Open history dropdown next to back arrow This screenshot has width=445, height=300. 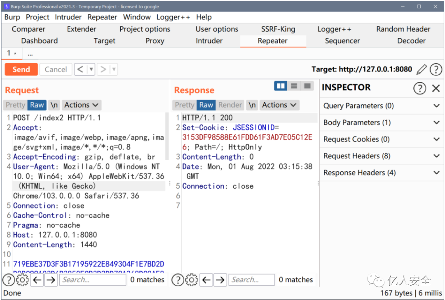coord(91,69)
